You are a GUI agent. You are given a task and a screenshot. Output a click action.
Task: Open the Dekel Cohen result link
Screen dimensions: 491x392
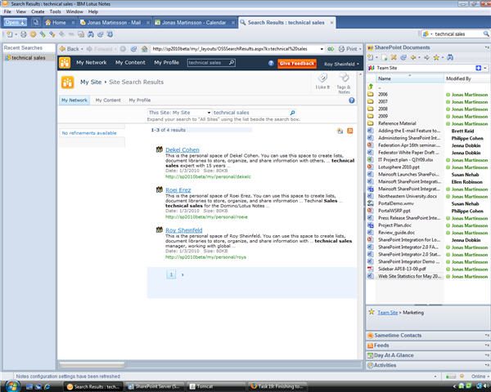coord(182,149)
